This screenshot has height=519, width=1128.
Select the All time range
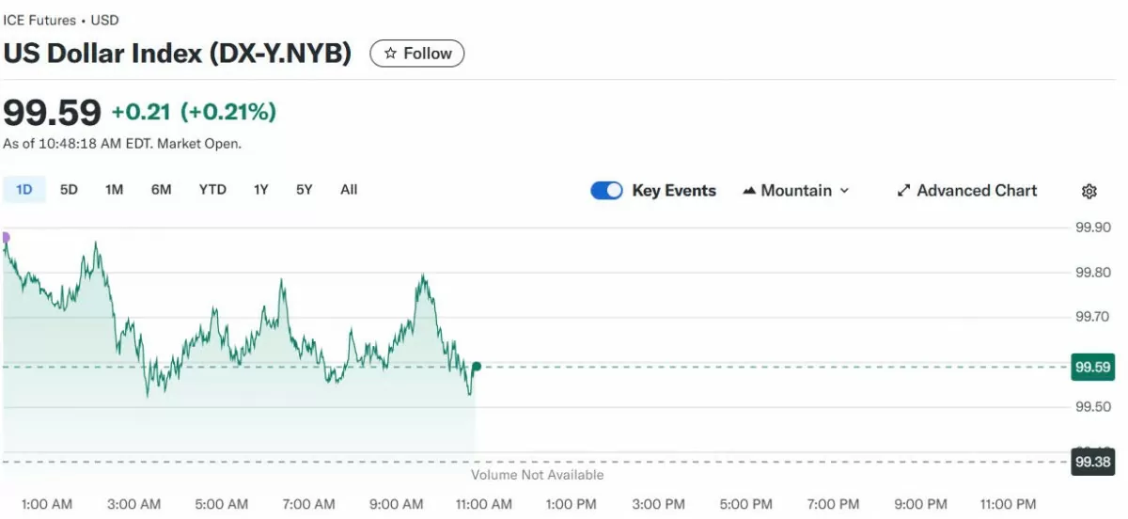(349, 190)
